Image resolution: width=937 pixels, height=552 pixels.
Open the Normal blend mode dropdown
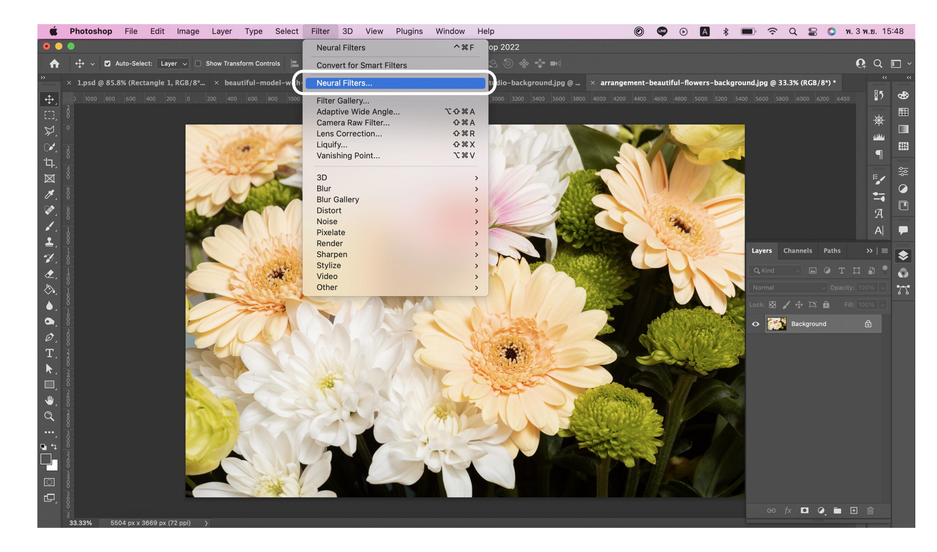(788, 288)
